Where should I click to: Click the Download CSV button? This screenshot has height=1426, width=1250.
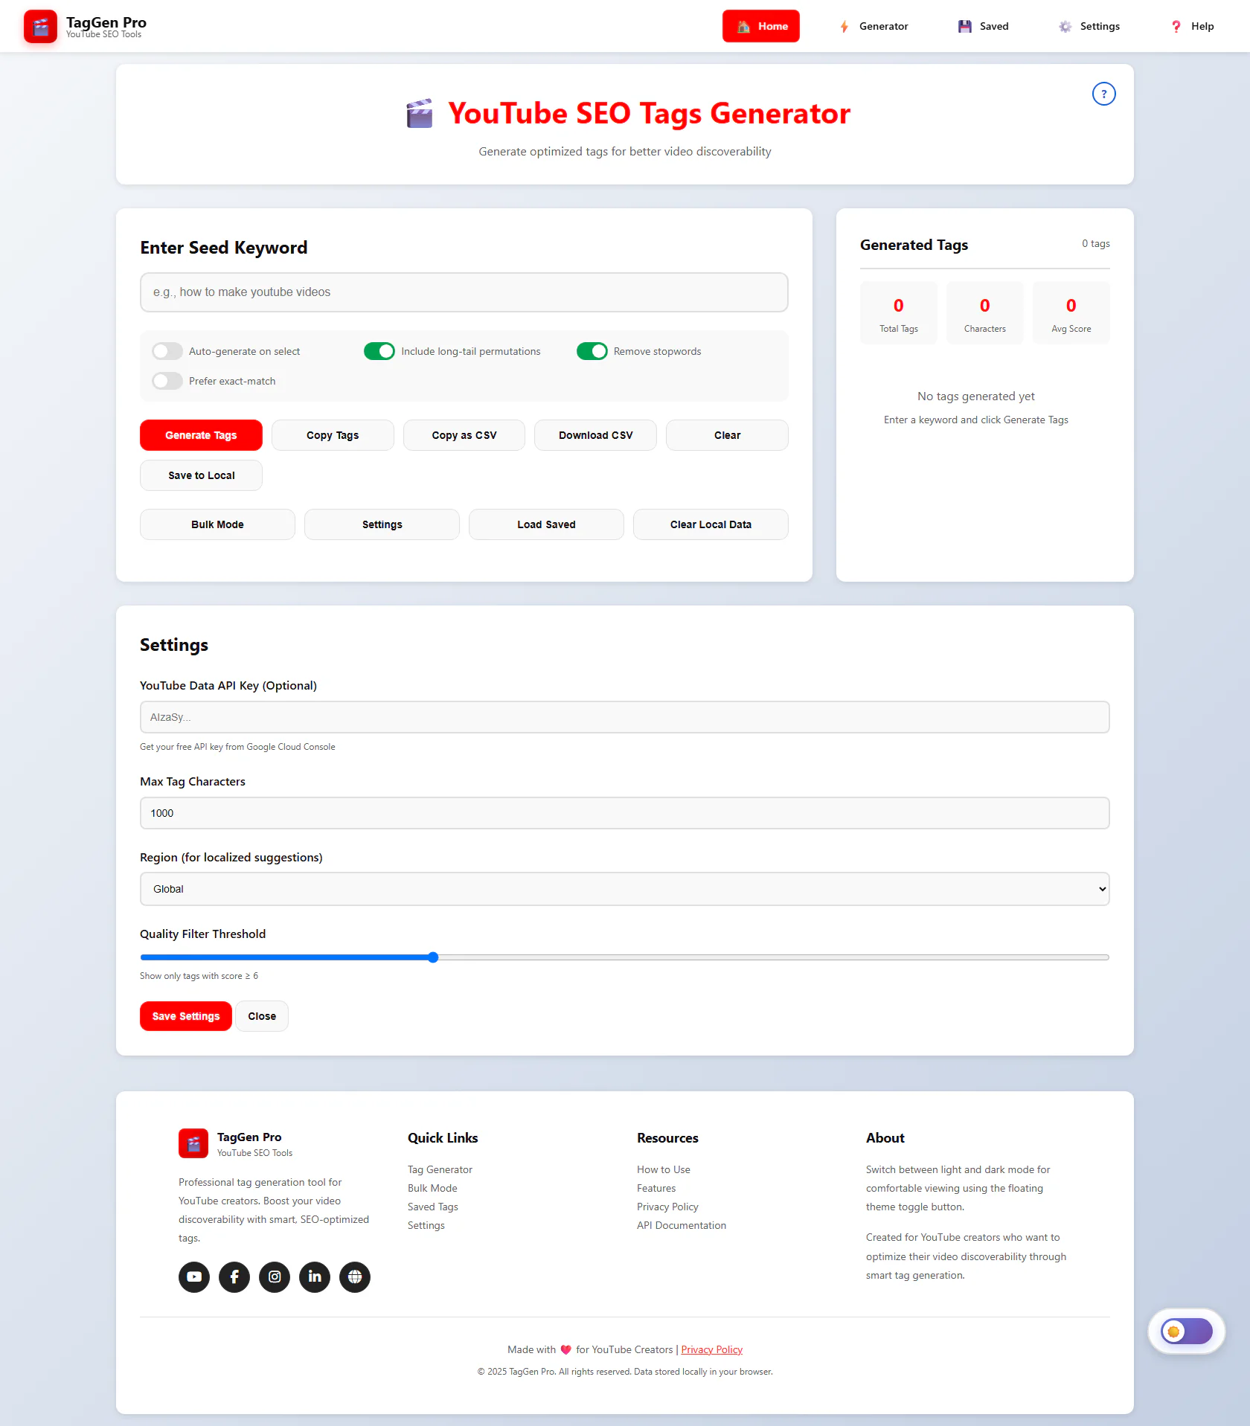pyautogui.click(x=595, y=435)
